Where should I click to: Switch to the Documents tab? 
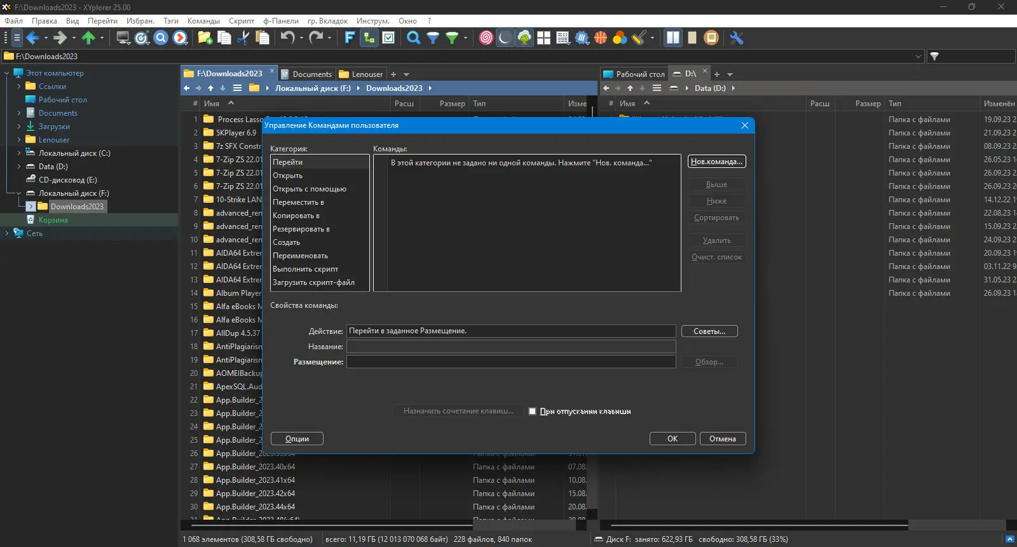306,74
